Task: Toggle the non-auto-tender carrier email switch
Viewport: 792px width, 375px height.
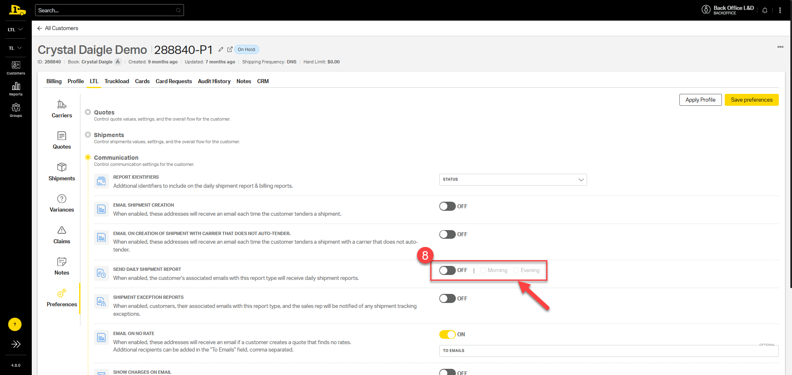Action: tap(447, 234)
